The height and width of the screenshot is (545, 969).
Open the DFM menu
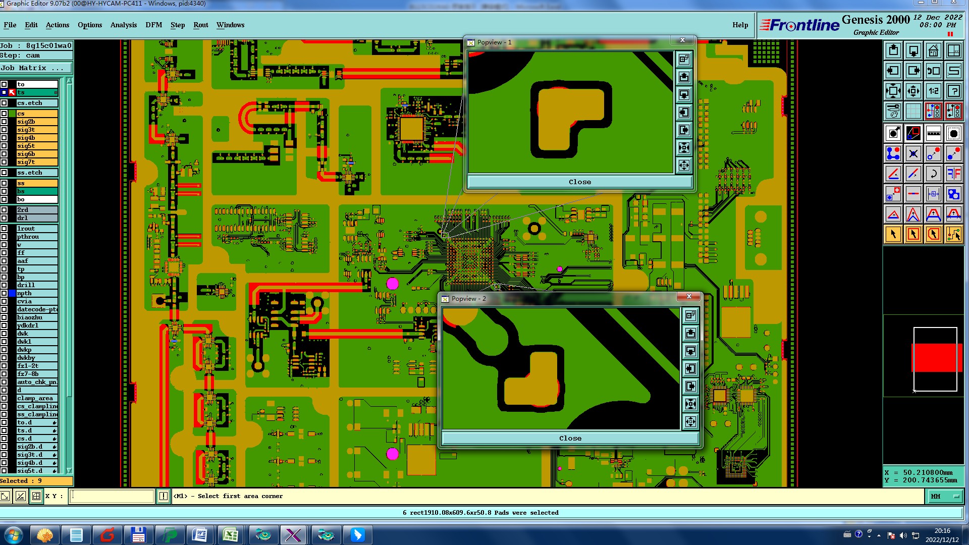pos(153,25)
